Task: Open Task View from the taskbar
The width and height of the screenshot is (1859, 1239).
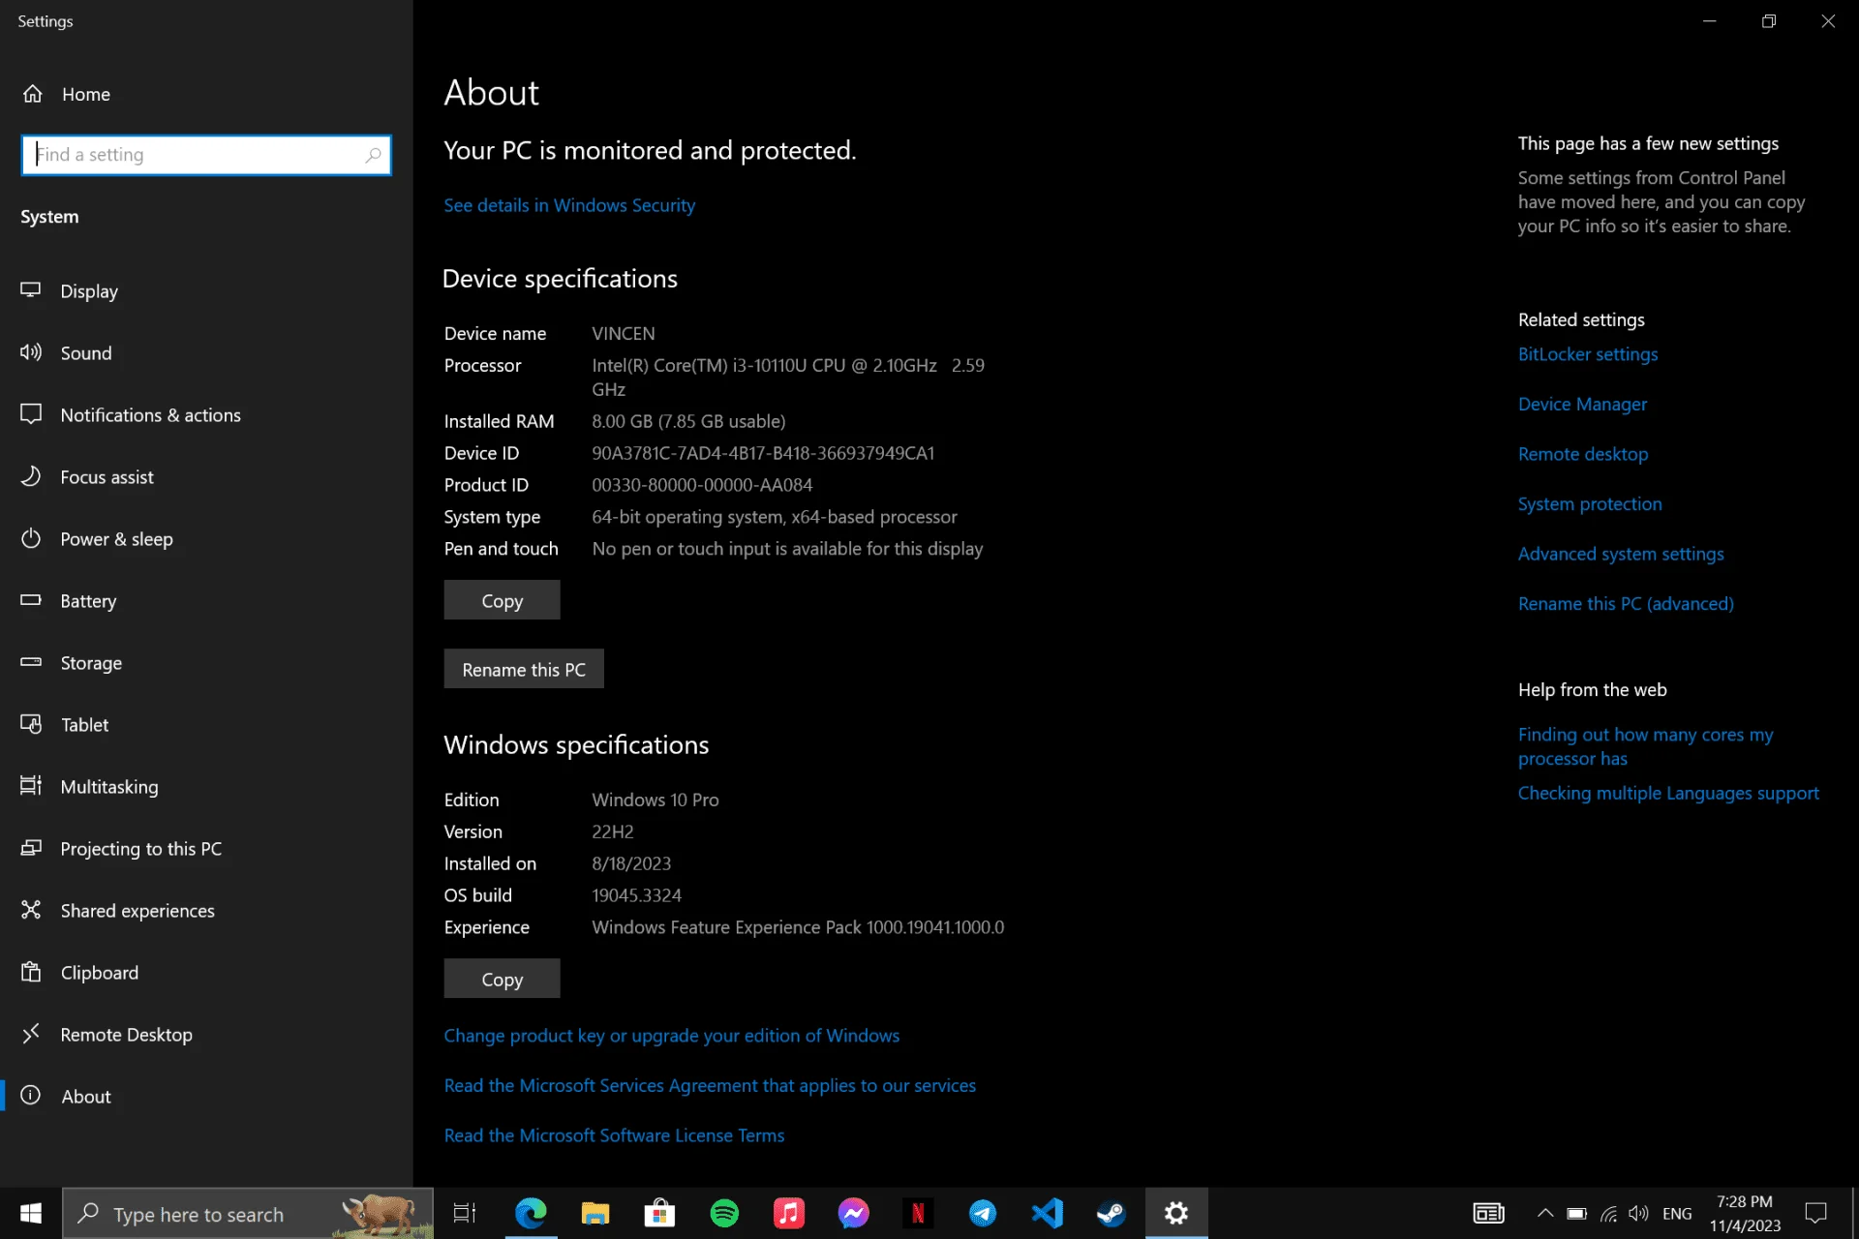Action: (x=465, y=1213)
